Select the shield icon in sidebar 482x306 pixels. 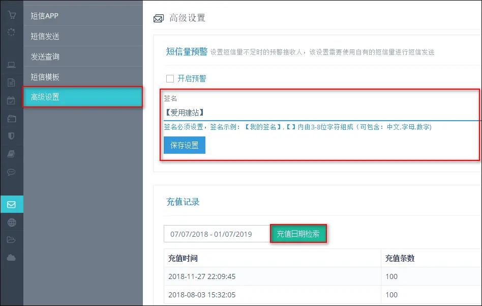11,136
